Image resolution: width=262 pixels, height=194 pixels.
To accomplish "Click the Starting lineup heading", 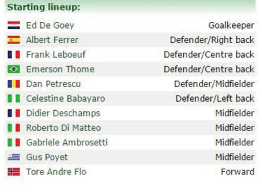I will pos(44,7).
